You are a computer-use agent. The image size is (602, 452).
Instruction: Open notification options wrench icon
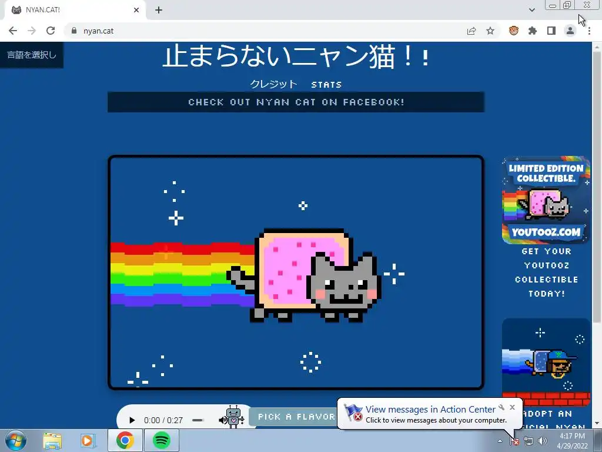click(501, 407)
